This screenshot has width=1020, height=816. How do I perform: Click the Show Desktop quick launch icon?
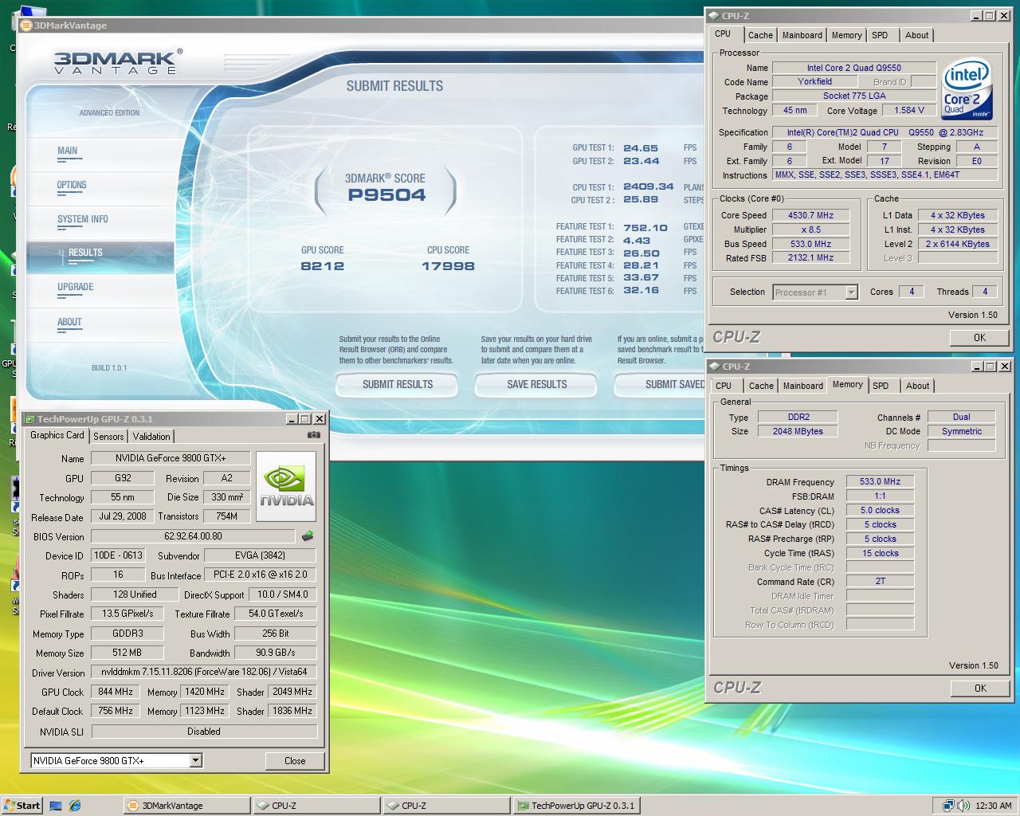click(x=56, y=806)
